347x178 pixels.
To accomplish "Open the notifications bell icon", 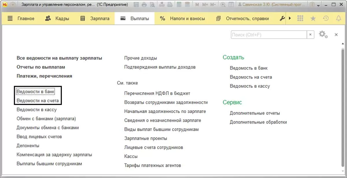I will coord(338,18).
